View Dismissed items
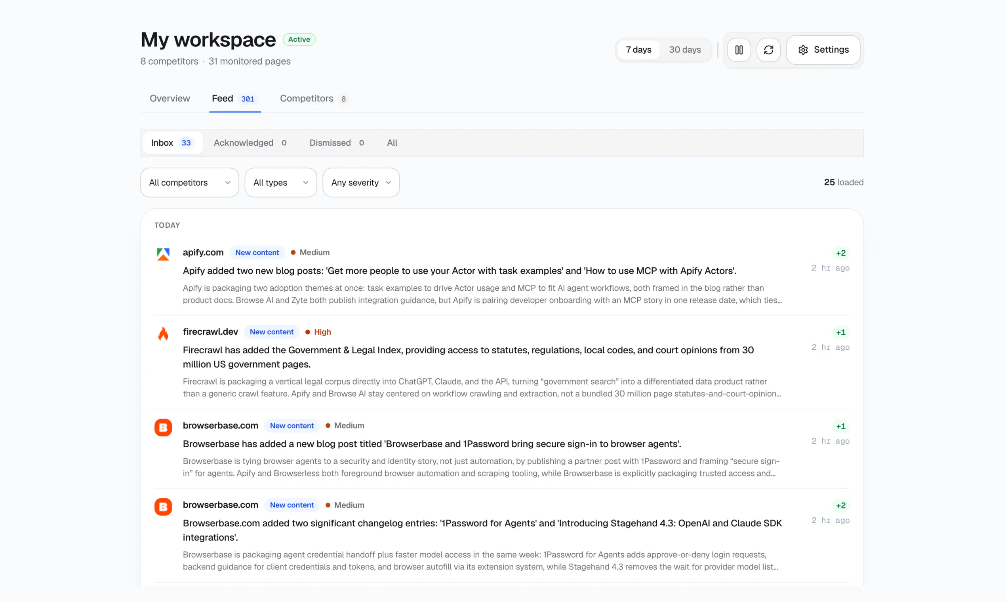 (337, 143)
